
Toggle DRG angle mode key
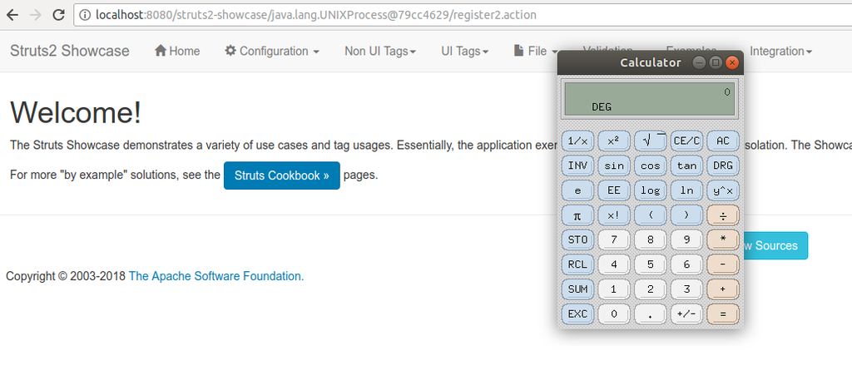(x=723, y=165)
